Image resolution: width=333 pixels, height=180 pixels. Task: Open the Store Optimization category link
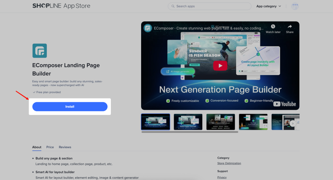pyautogui.click(x=229, y=163)
